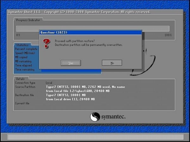Click the Progress Indicator label
This screenshot has width=190, height=142.
pos(28,20)
